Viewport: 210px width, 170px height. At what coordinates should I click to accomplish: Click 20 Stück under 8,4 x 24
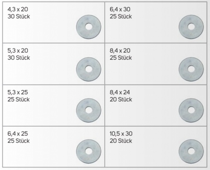121,100
